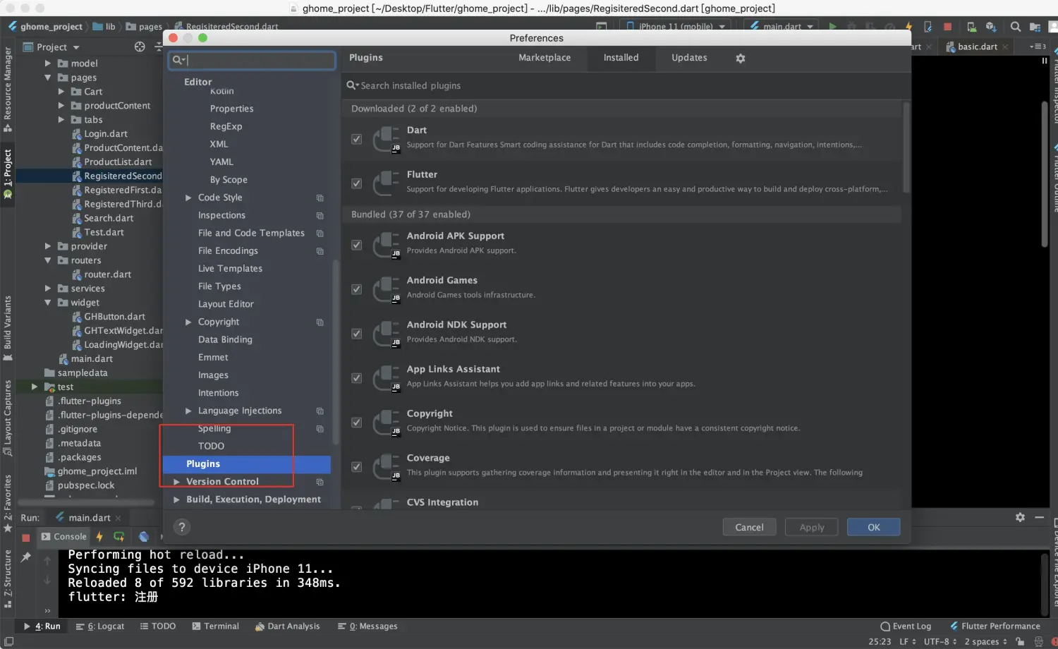1058x649 pixels.
Task: Toggle the Flutter plugin checkbox
Action: coord(357,183)
